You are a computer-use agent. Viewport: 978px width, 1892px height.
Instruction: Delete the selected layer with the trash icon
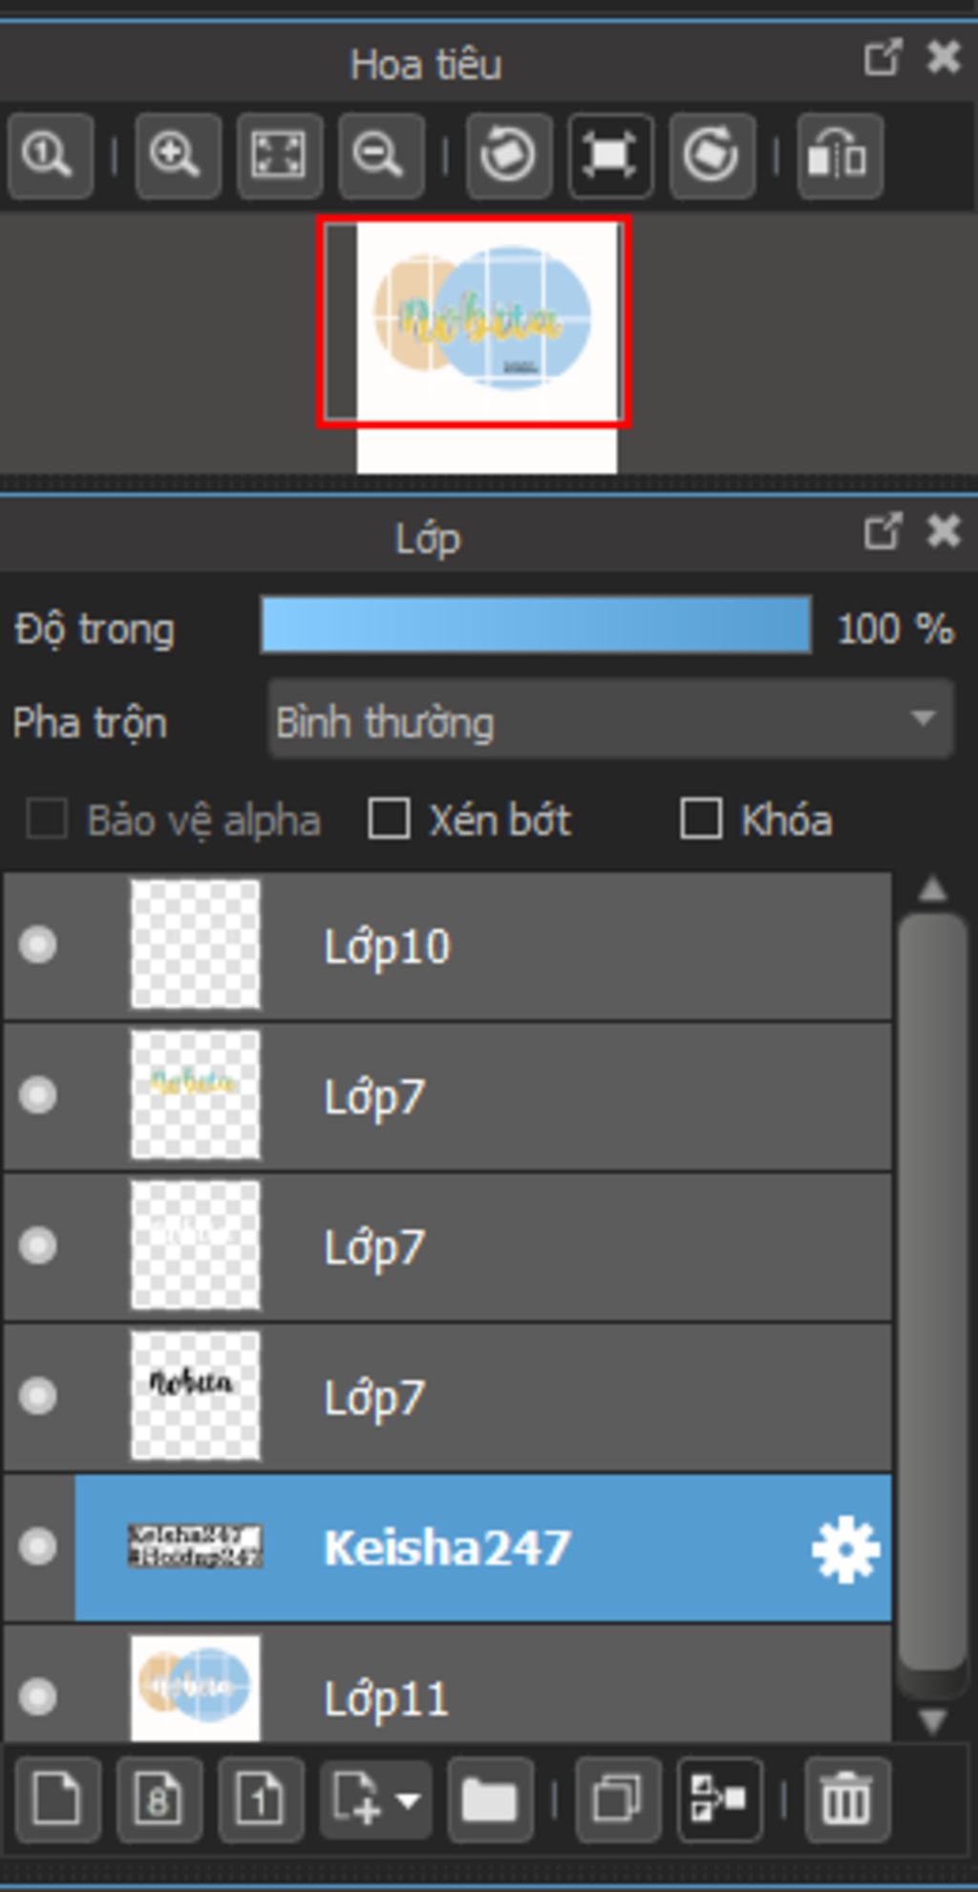coord(846,1799)
